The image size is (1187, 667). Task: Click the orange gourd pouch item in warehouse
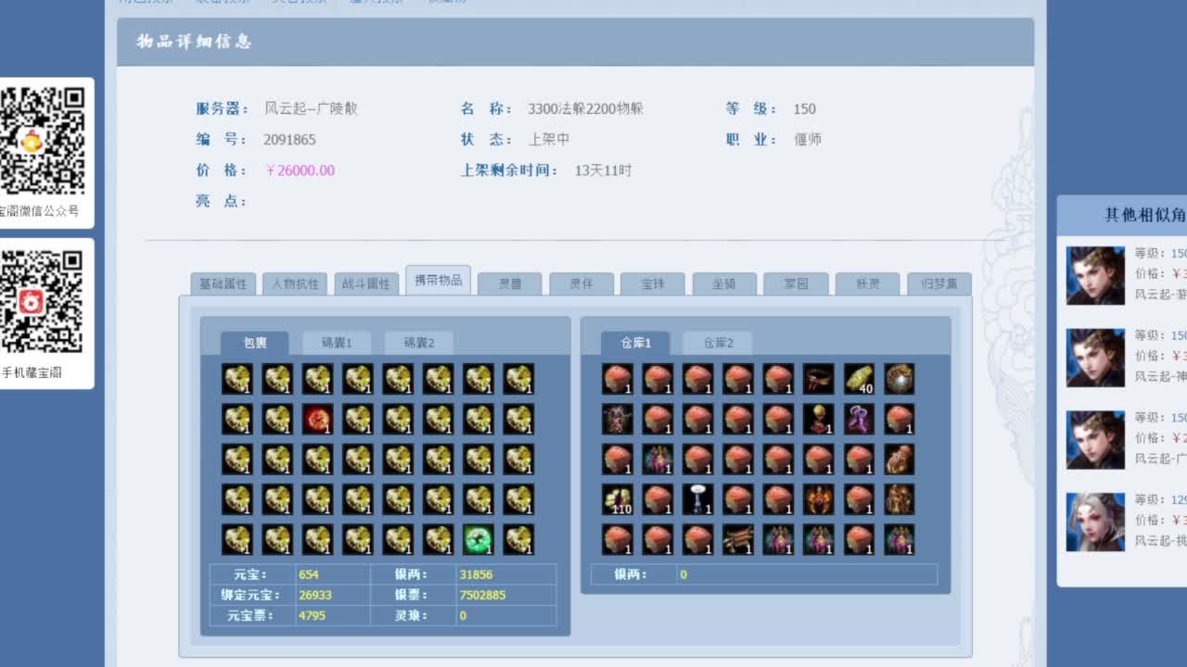[x=900, y=459]
